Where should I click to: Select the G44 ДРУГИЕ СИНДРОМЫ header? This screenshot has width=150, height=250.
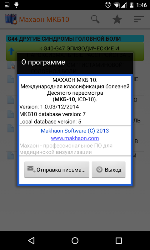click(x=75, y=38)
